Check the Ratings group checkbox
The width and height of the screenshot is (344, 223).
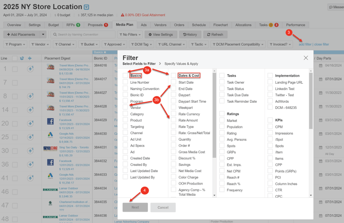[222, 114]
